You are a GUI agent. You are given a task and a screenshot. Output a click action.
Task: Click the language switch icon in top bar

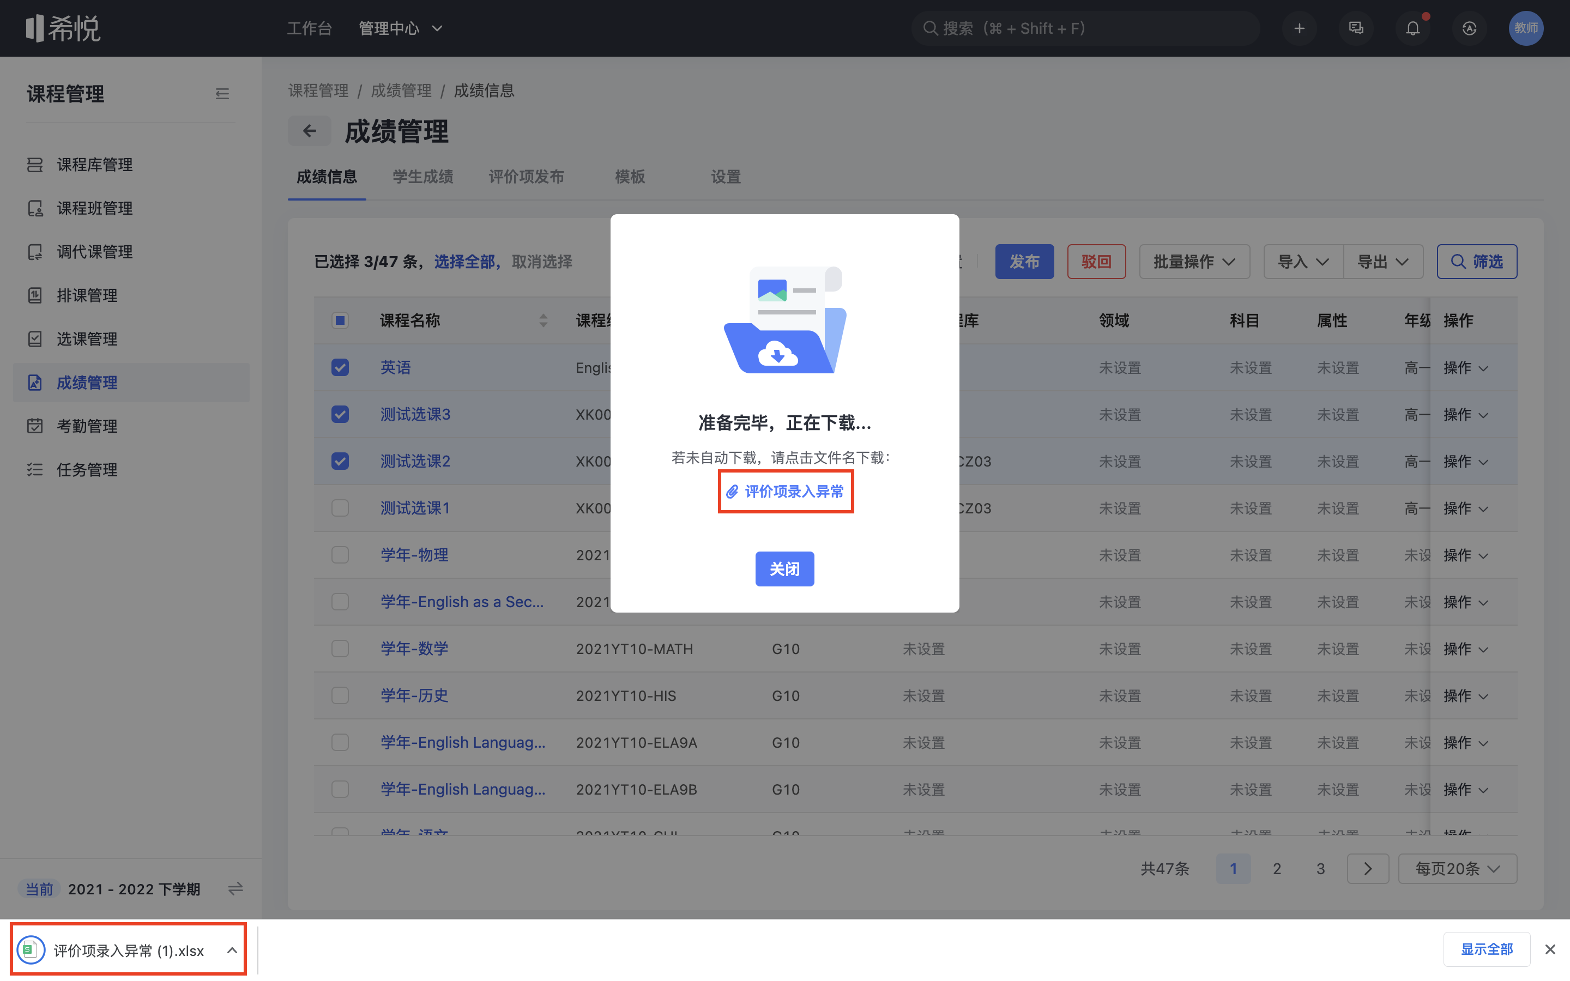coord(1470,28)
